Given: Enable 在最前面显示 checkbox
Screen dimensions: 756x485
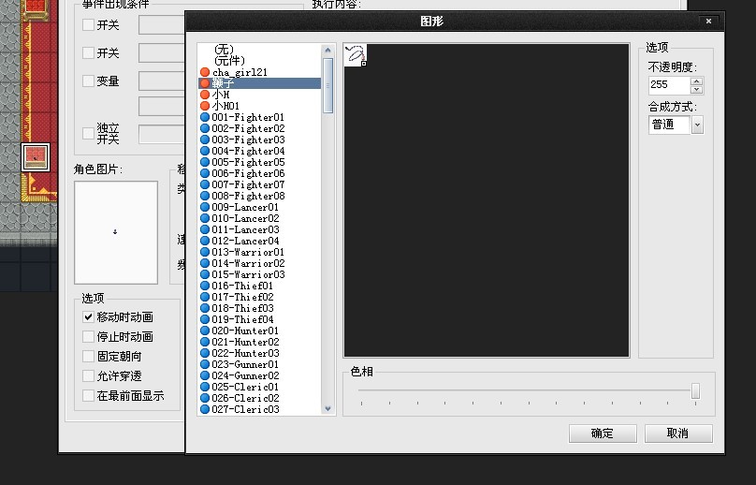Looking at the screenshot, I should pos(88,396).
